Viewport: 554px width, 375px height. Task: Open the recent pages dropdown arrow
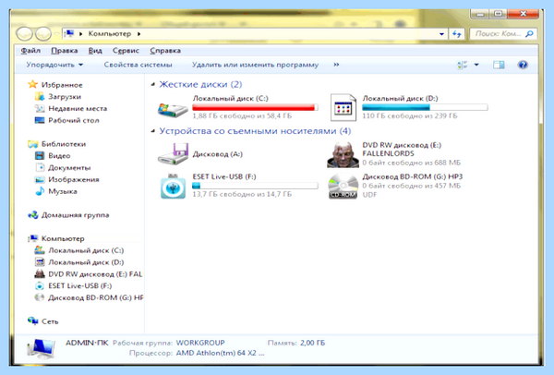pos(56,34)
